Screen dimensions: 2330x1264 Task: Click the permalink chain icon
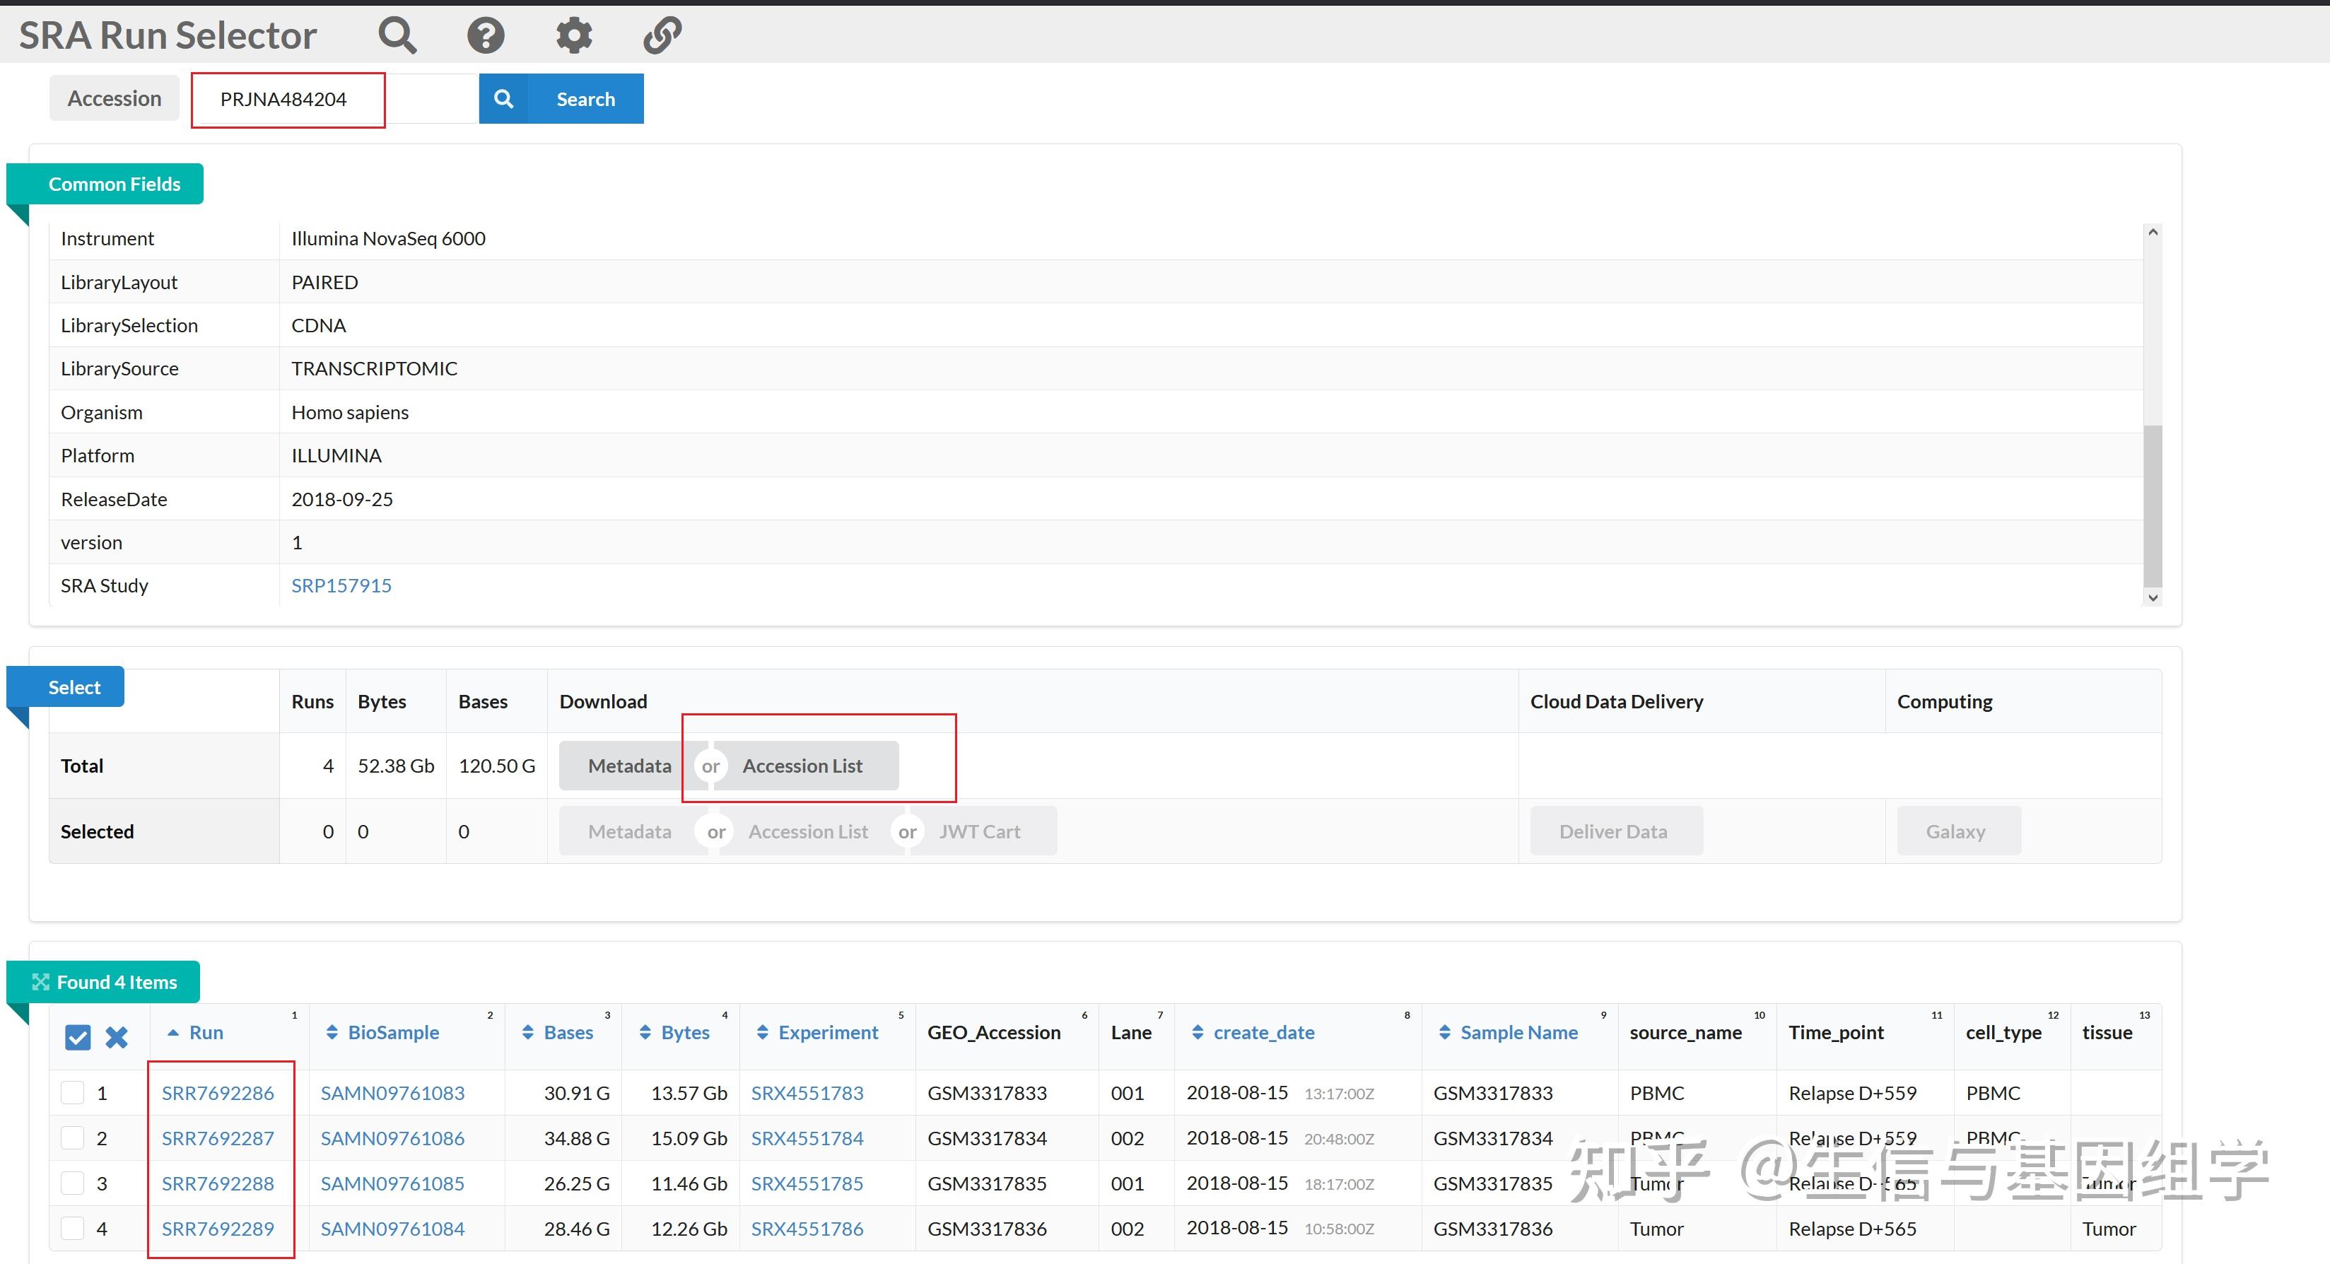coord(662,35)
